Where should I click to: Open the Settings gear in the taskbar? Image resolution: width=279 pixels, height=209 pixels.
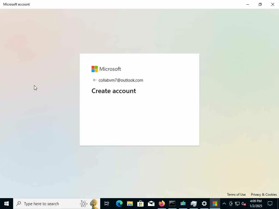tap(204, 204)
